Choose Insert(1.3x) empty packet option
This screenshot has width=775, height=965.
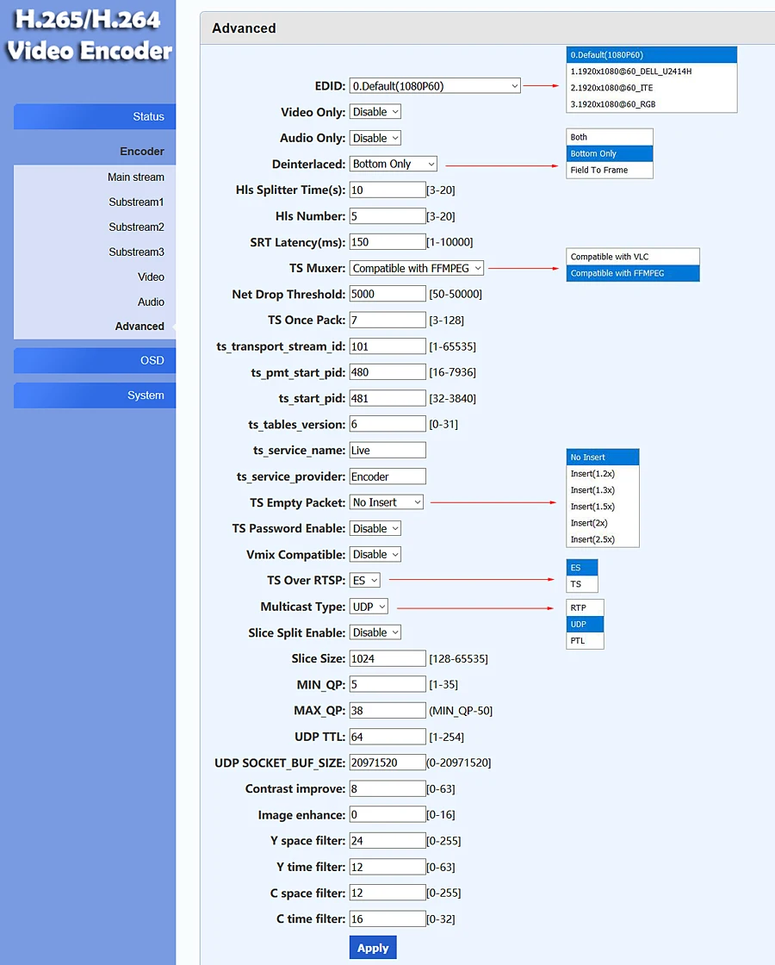pyautogui.click(x=603, y=490)
